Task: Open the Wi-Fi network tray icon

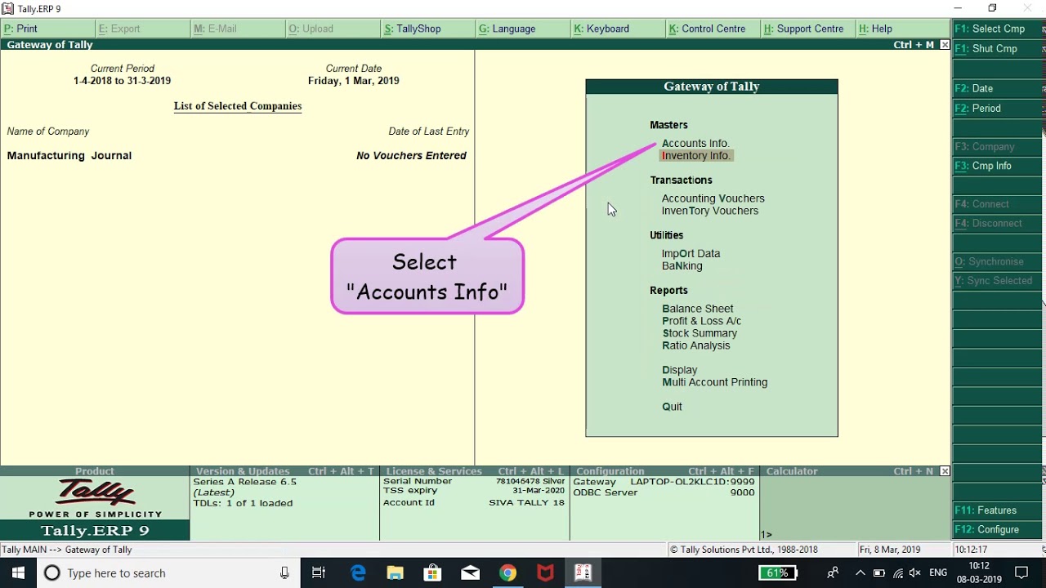Action: (x=898, y=573)
